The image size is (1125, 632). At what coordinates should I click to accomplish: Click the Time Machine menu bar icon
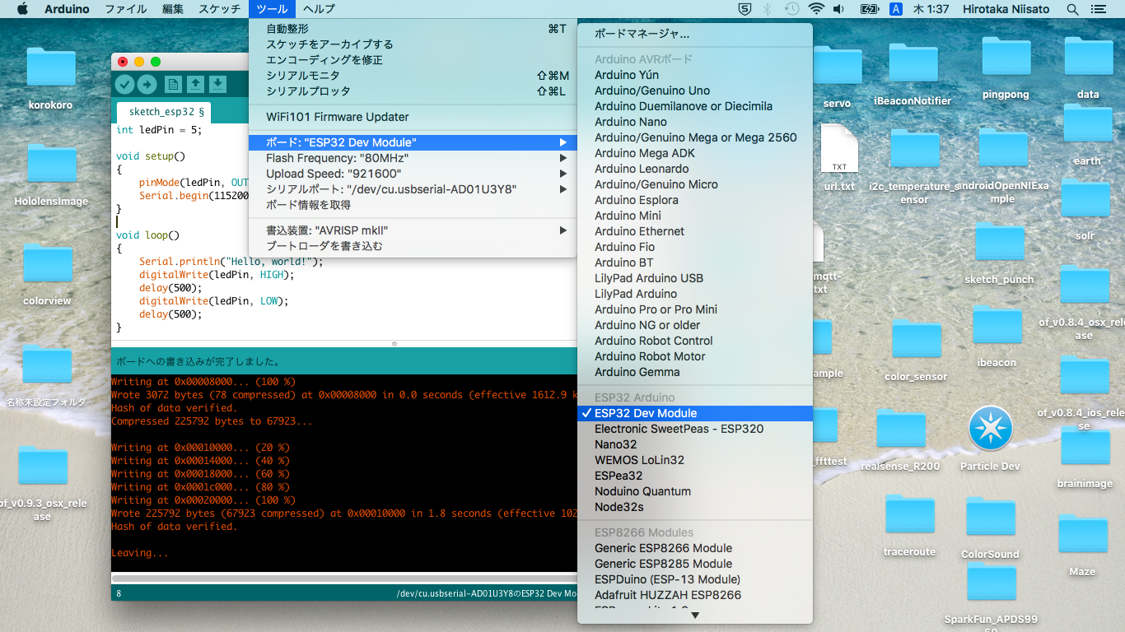[x=791, y=9]
